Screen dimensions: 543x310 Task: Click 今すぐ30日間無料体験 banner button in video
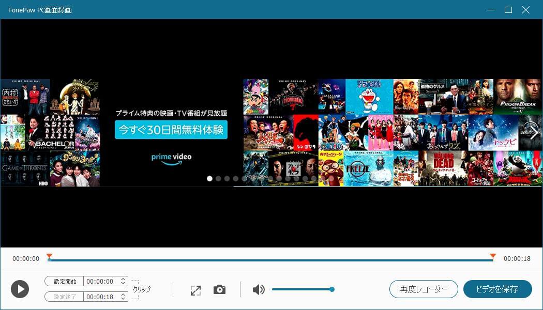(171, 130)
